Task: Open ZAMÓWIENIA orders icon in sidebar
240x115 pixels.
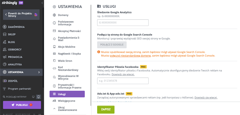Action: tap(5, 27)
